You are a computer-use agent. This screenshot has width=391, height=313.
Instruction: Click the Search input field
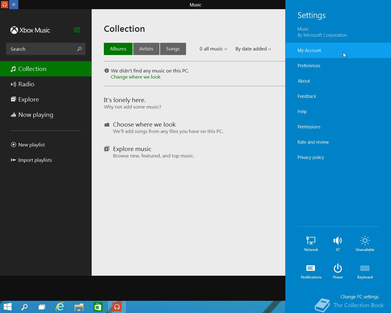46,49
